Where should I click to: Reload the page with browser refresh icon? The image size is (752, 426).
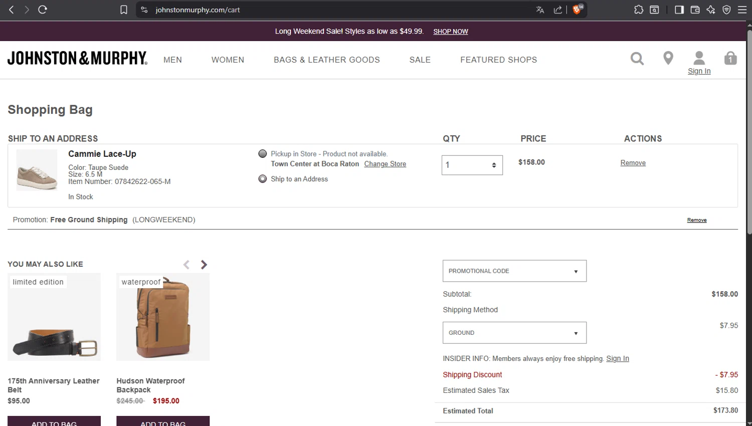pos(43,10)
